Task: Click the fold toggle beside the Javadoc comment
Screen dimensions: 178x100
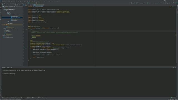Action: (26, 30)
